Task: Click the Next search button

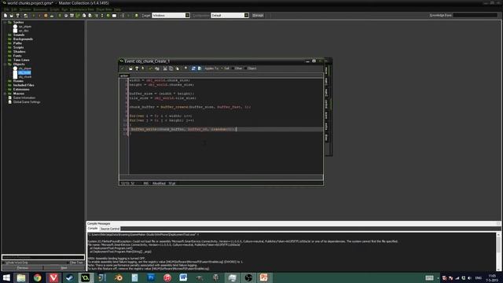Action: point(64,267)
